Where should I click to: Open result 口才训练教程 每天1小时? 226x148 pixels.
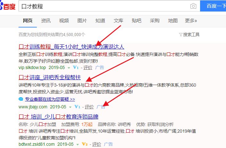(71, 46)
